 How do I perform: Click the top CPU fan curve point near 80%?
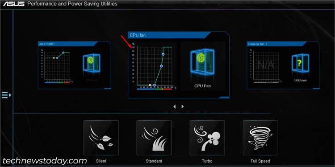pyautogui.click(x=163, y=54)
